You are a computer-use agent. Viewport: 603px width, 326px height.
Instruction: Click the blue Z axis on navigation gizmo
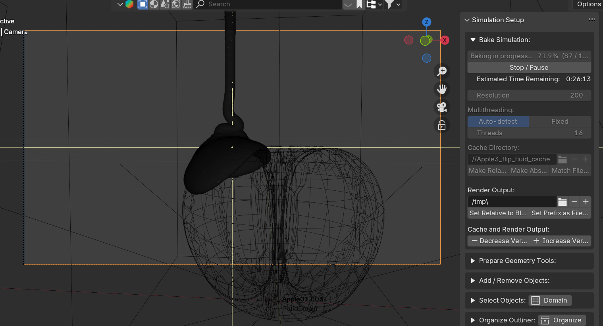pos(426,22)
